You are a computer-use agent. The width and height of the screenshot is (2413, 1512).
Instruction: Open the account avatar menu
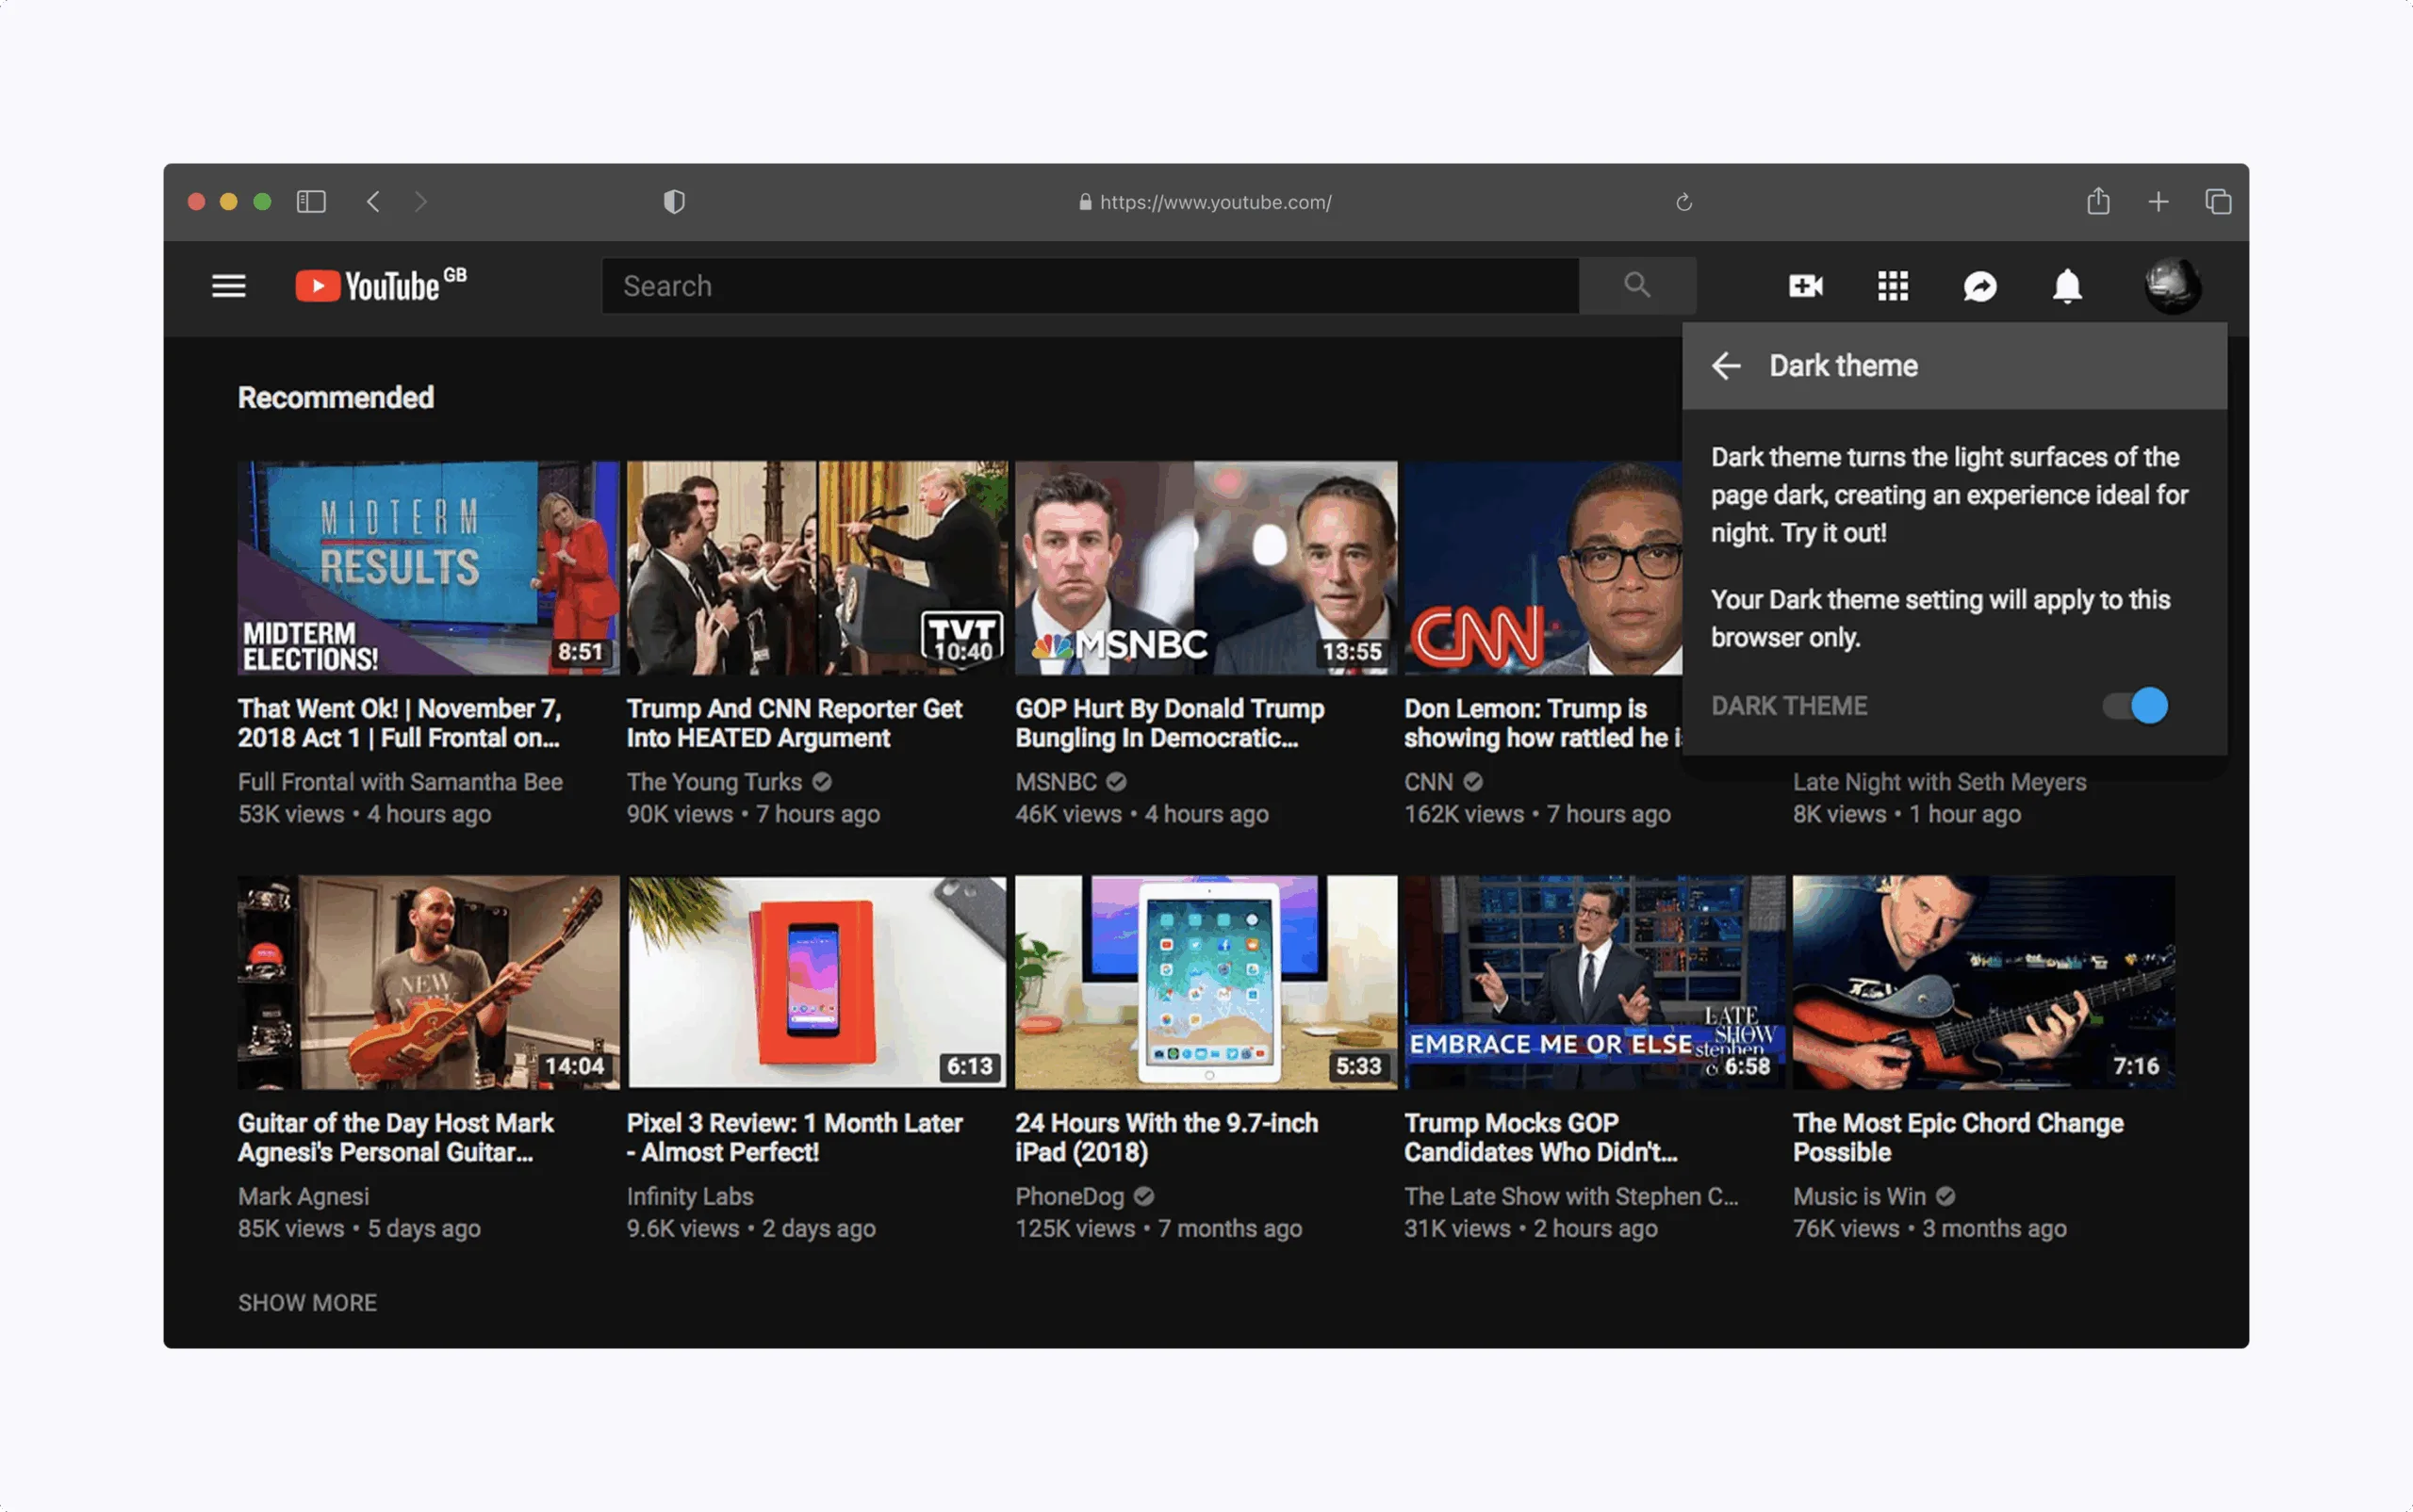click(2172, 286)
